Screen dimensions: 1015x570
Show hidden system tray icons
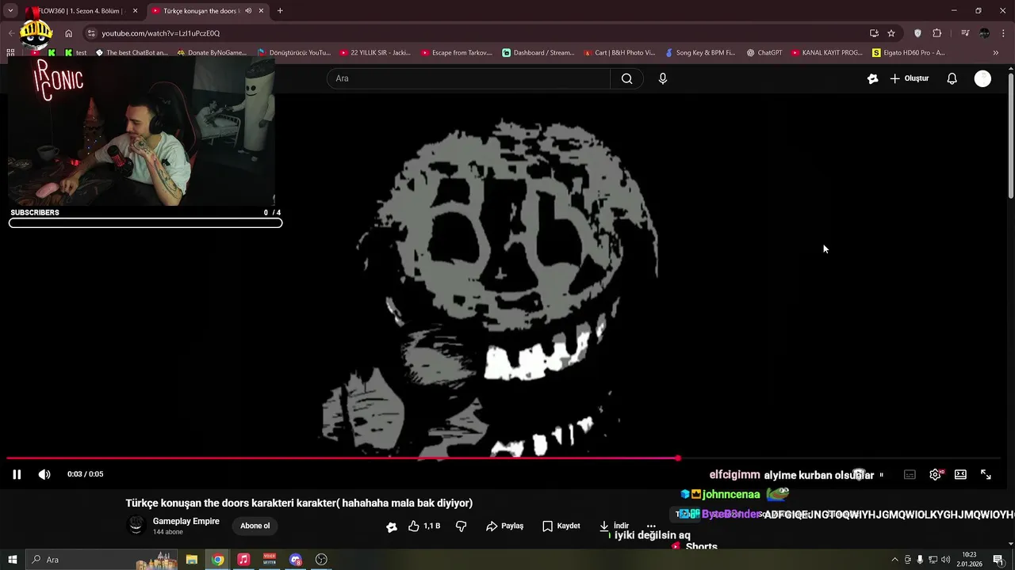coord(895,560)
